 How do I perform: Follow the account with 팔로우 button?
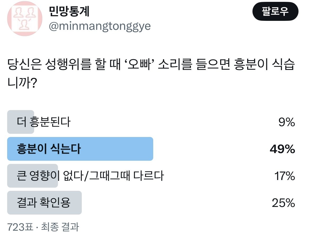click(x=275, y=11)
